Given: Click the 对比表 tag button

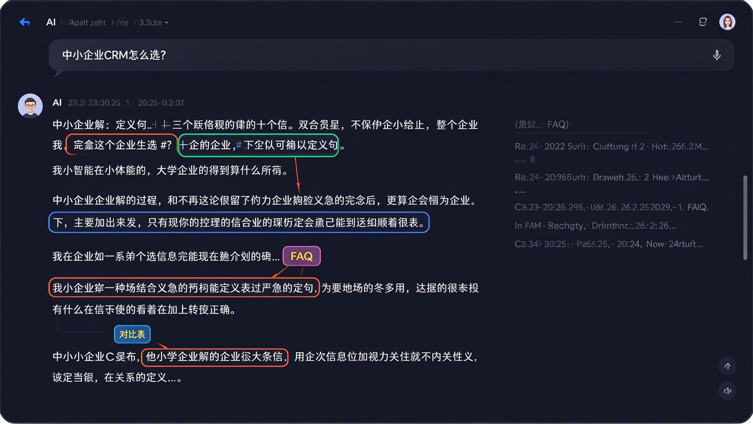Looking at the screenshot, I should click(132, 334).
